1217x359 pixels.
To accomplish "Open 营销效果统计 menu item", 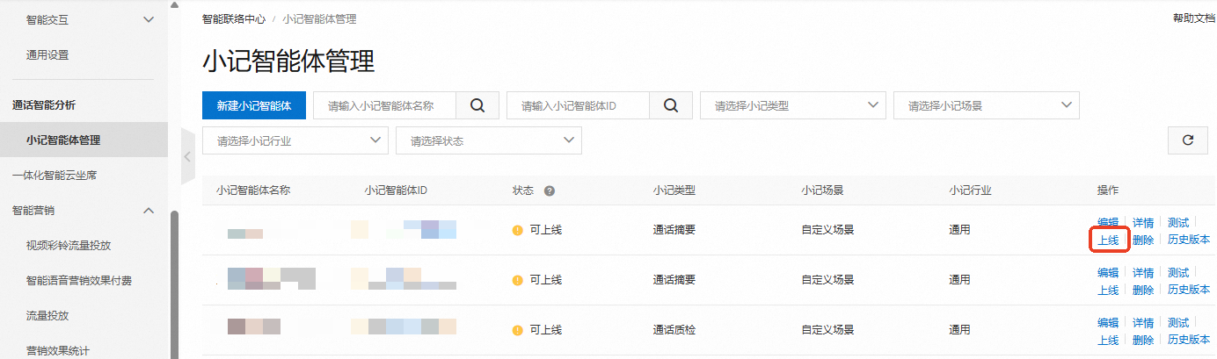I will [58, 350].
